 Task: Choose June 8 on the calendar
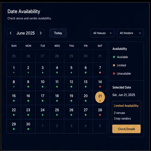tap(14, 84)
